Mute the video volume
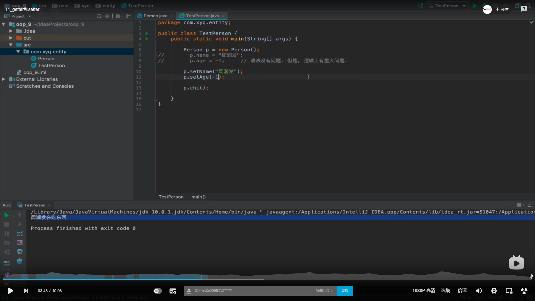535x301 pixels. point(479,291)
